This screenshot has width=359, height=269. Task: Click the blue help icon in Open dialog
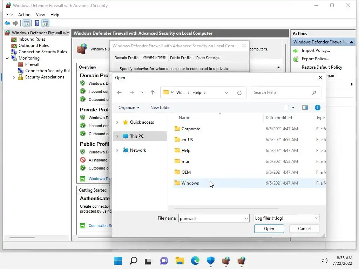click(x=317, y=108)
